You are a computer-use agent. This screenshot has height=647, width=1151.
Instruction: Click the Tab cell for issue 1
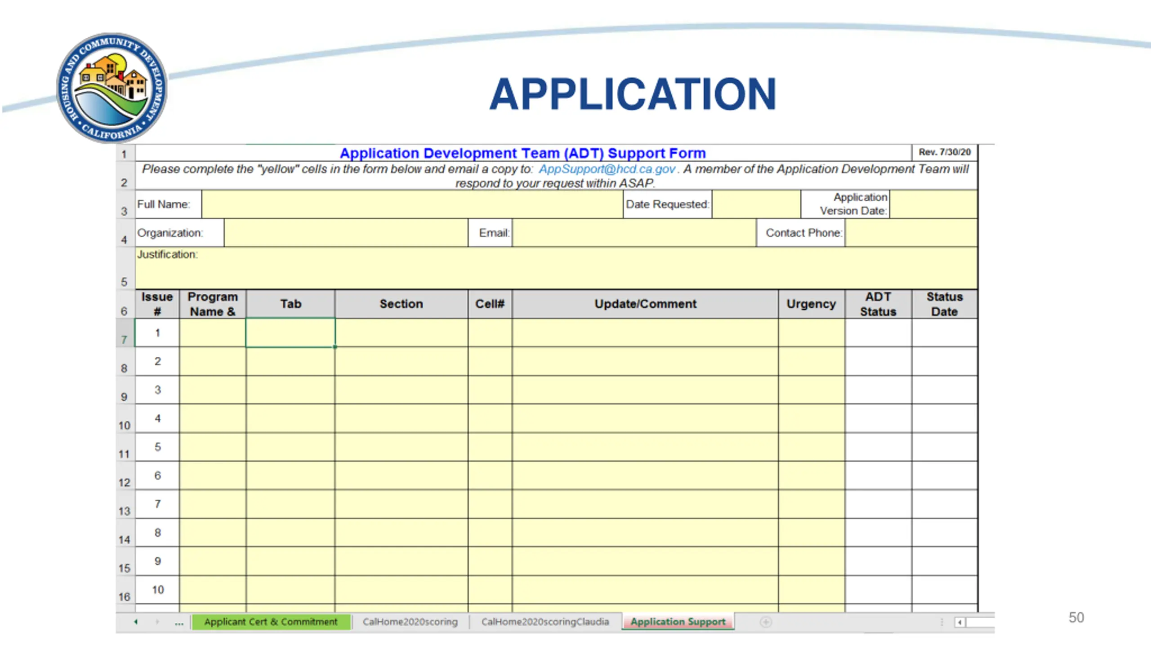[290, 333]
